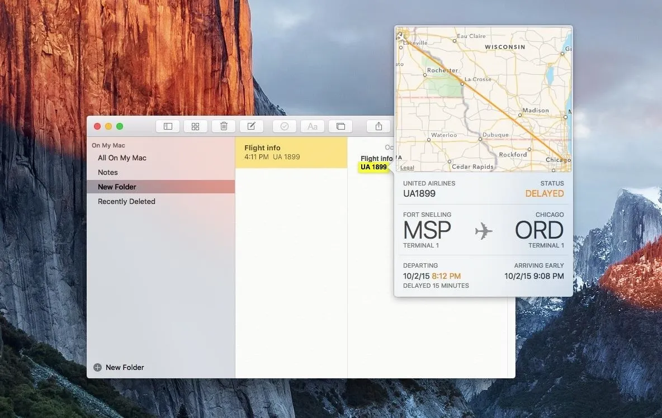Click the CHICAGO label above ORD

[550, 215]
